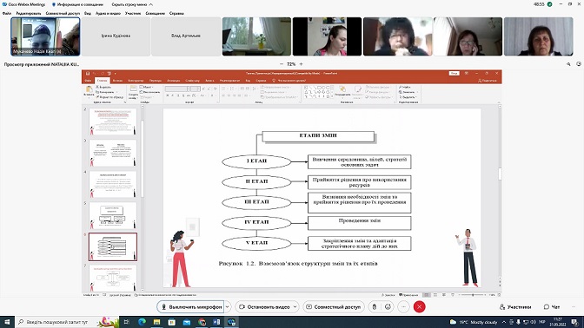Click Find (Найти) in the ribbon
Viewport: 584px width, 328px height.
[x=404, y=87]
